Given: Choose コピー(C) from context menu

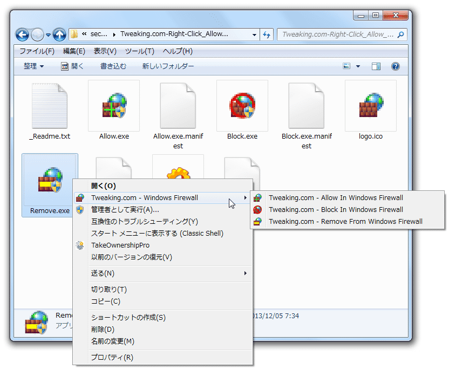Looking at the screenshot, I should click(162, 302).
